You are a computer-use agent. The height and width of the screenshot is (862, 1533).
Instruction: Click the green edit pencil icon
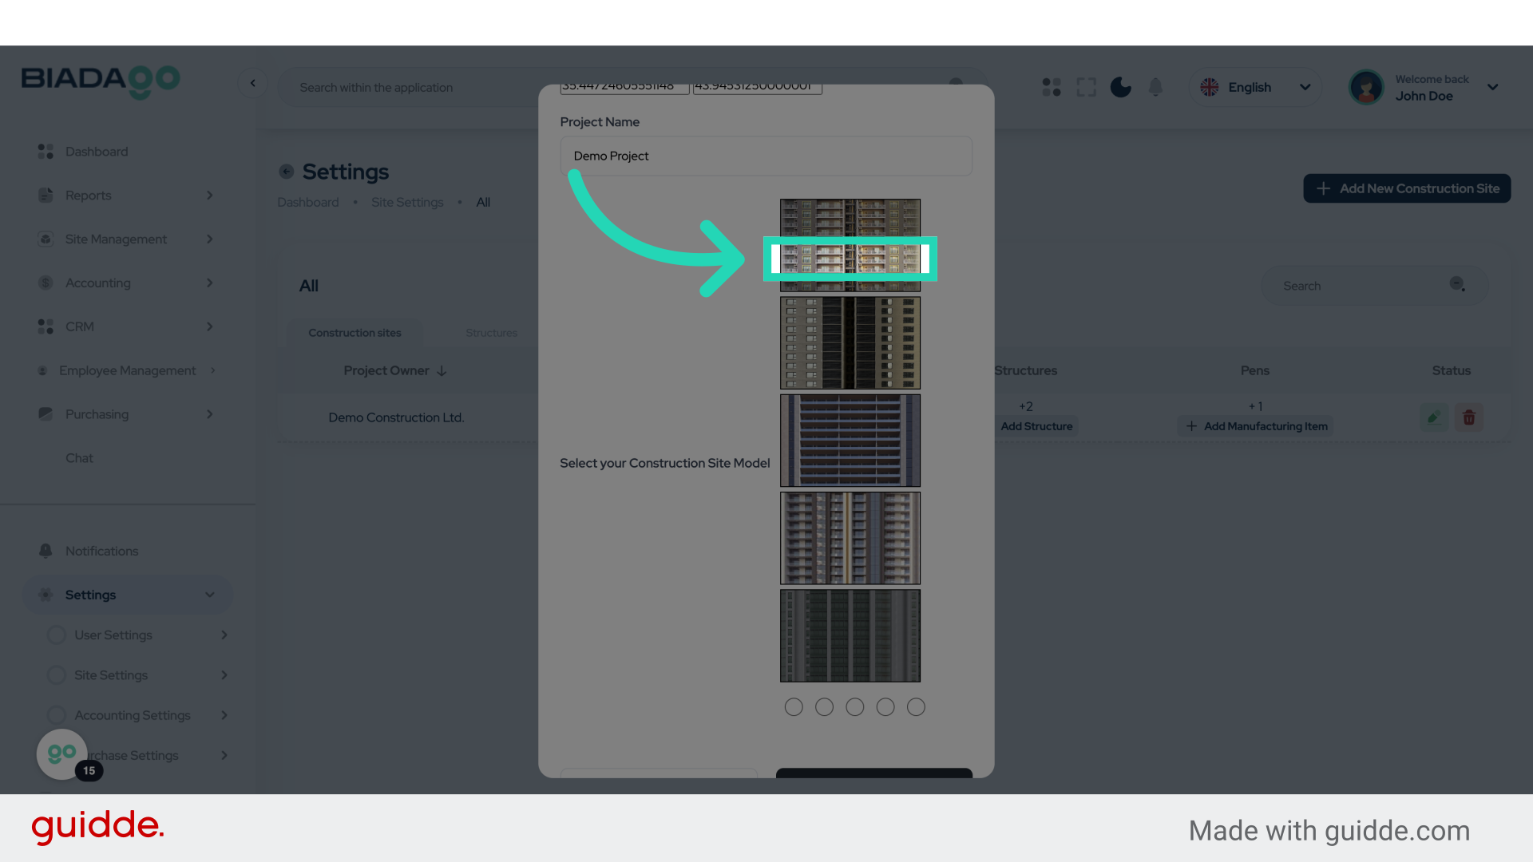pos(1434,417)
